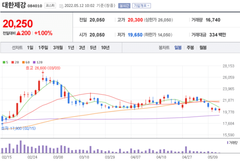The width and height of the screenshot is (240, 162).
Task: Click the 04/18 date axis label
Action: pos(161,157)
